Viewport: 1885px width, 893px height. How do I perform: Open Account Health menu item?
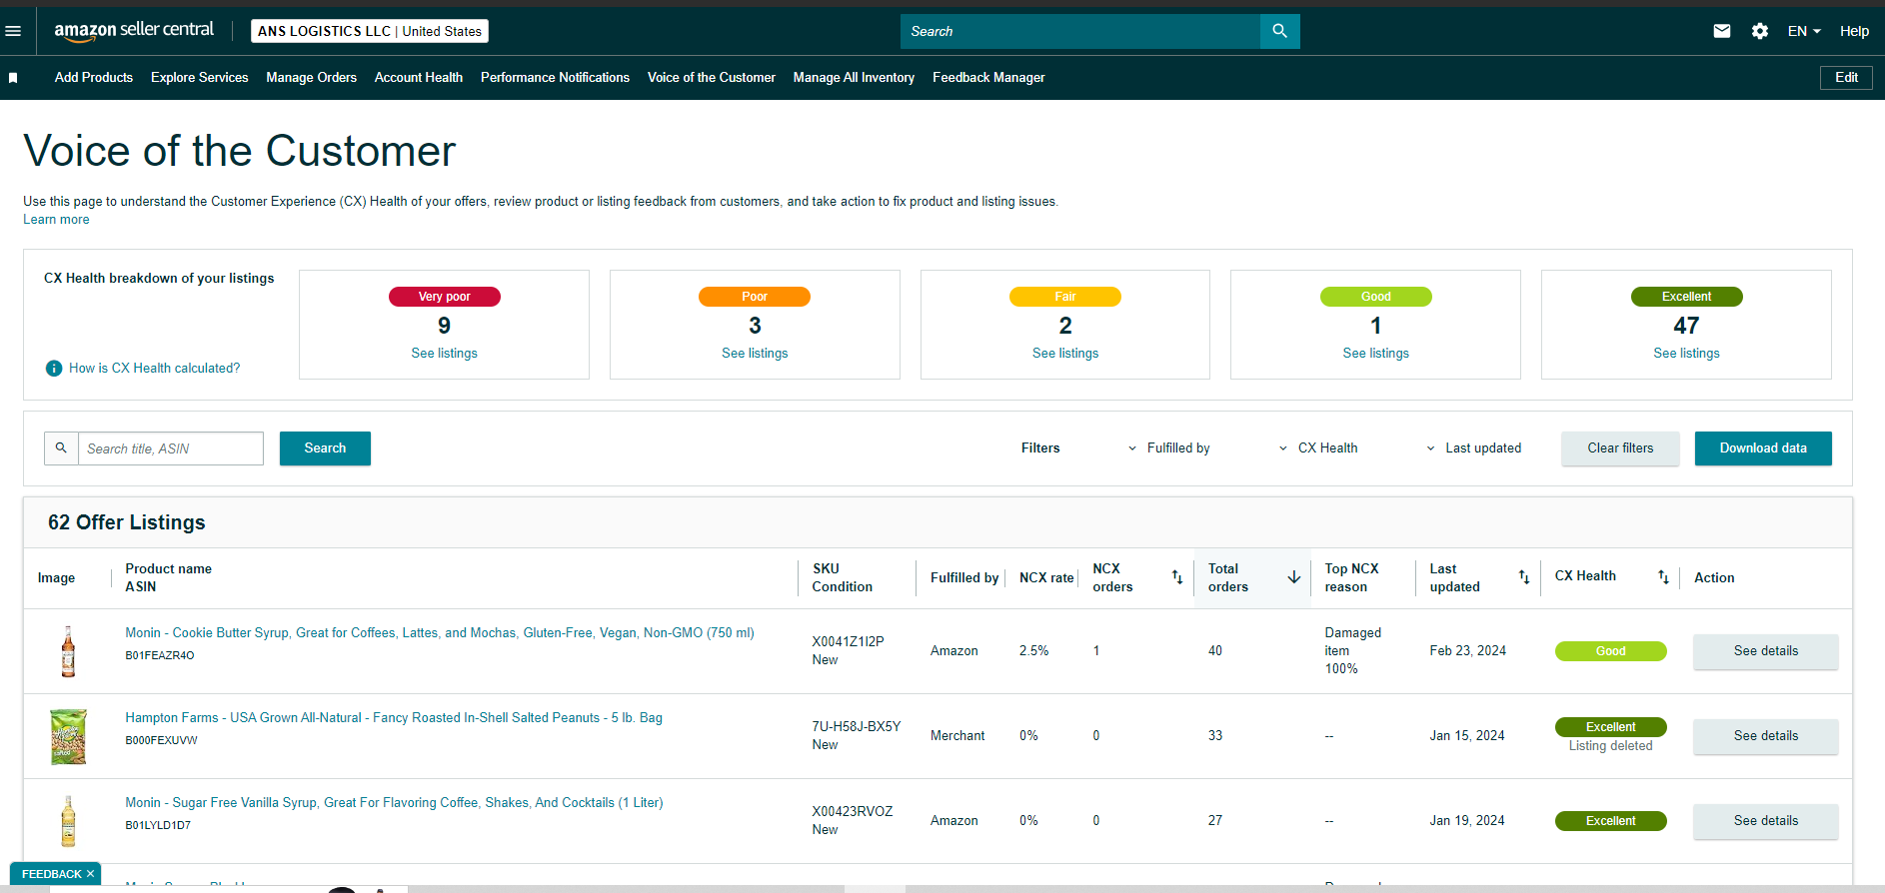419,78
